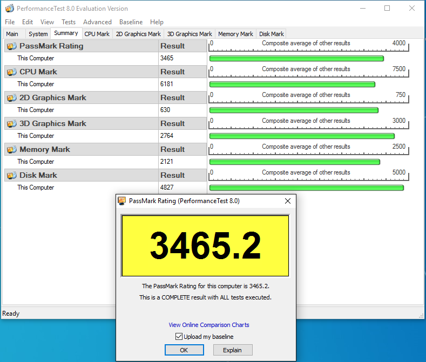
Task: Open View Online Comparison Charts link
Action: click(x=208, y=325)
